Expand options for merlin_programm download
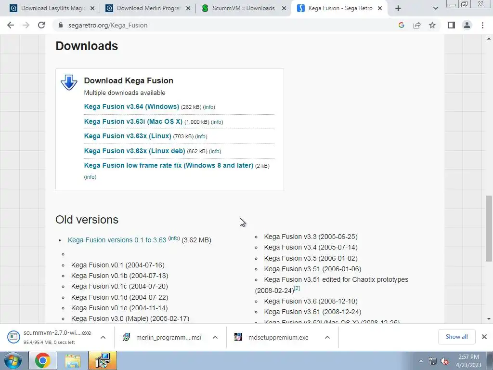493x370 pixels. click(x=215, y=337)
